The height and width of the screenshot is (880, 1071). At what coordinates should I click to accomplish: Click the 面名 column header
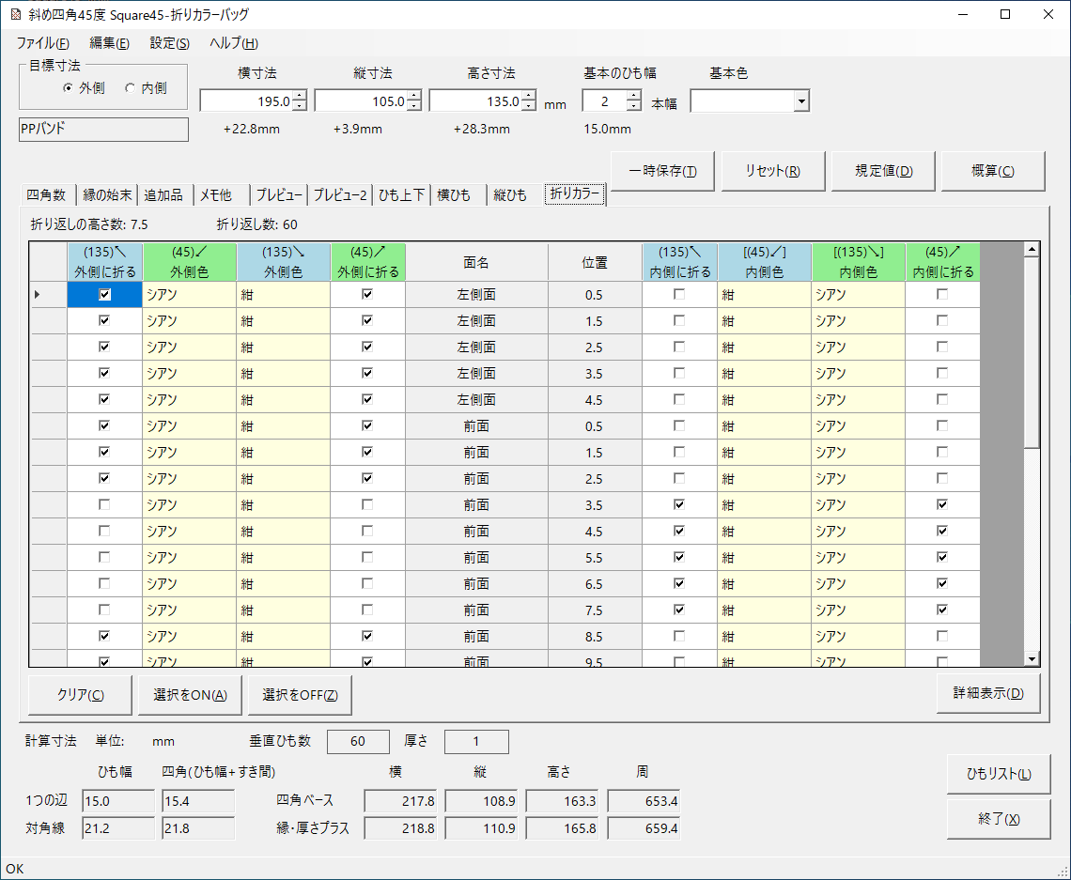tap(476, 262)
